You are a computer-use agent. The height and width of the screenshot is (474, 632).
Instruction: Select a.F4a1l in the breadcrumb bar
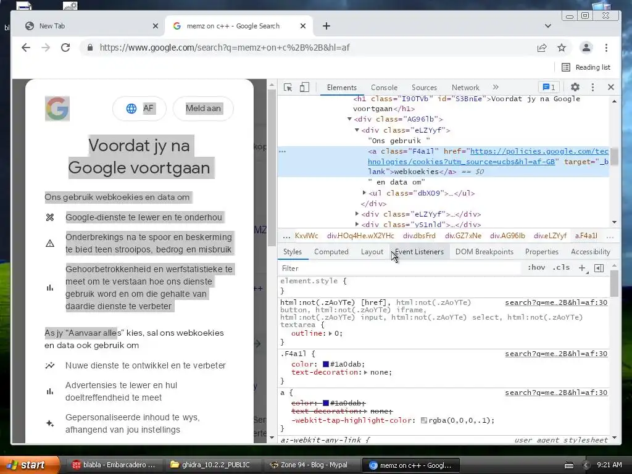[586, 236]
